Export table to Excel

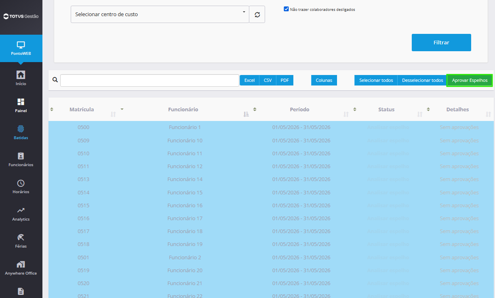[x=249, y=80]
